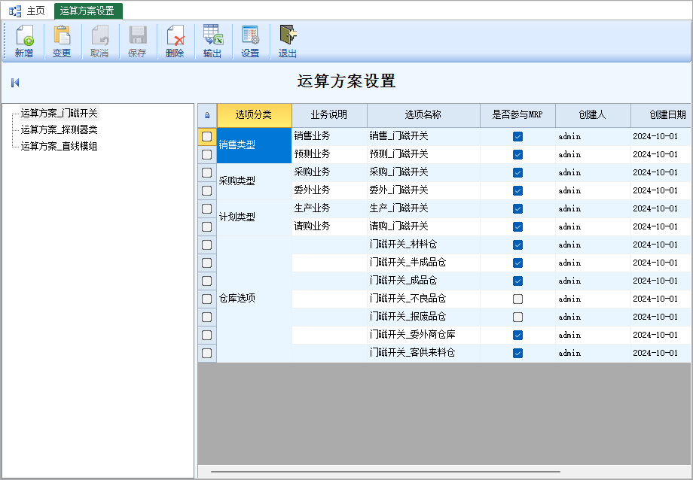Uncheck MRP participation for 生产_门磁开关
Image resolution: width=693 pixels, height=480 pixels.
coord(518,208)
